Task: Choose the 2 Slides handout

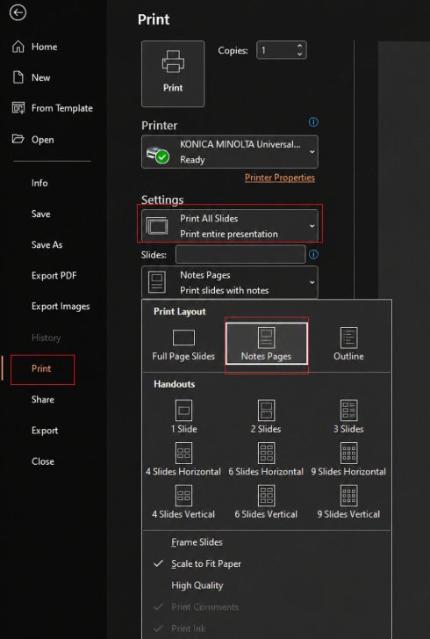Action: coord(266,416)
